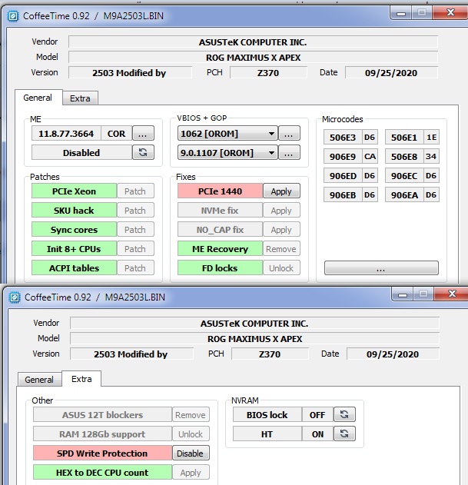The image size is (468, 485).
Task: Click the SKU hack status label
Action: tap(75, 211)
